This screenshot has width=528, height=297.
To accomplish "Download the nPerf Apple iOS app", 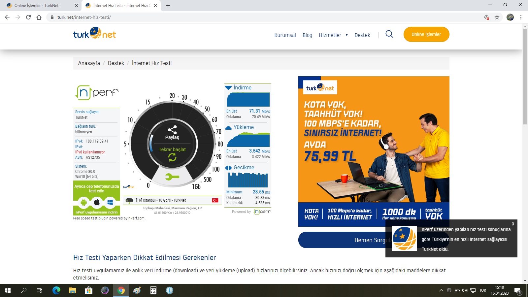I will click(x=97, y=202).
